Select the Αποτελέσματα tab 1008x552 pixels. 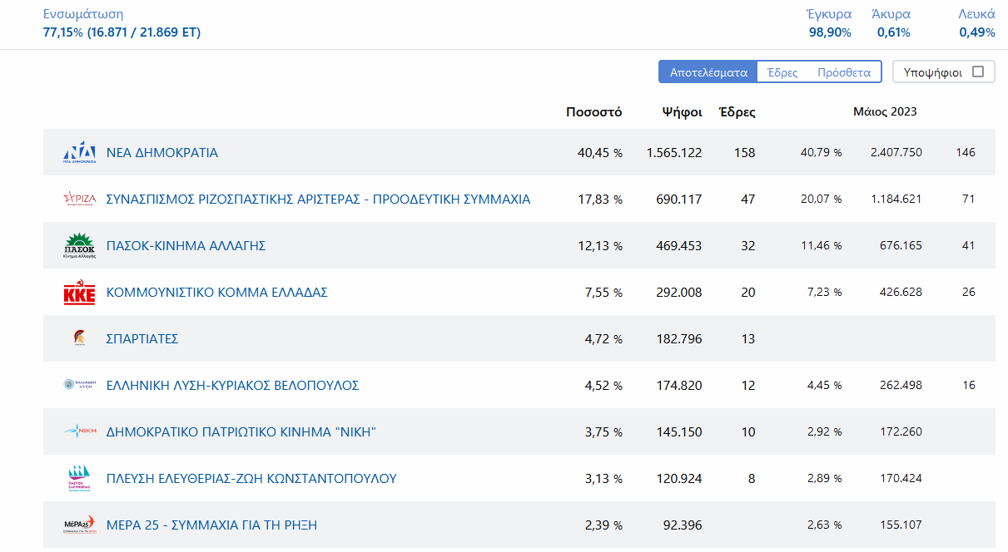[x=708, y=72]
